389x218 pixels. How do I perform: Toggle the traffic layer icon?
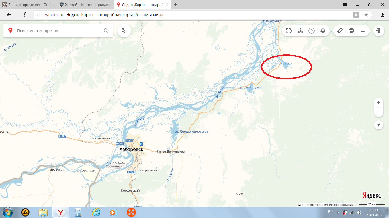(x=288, y=31)
